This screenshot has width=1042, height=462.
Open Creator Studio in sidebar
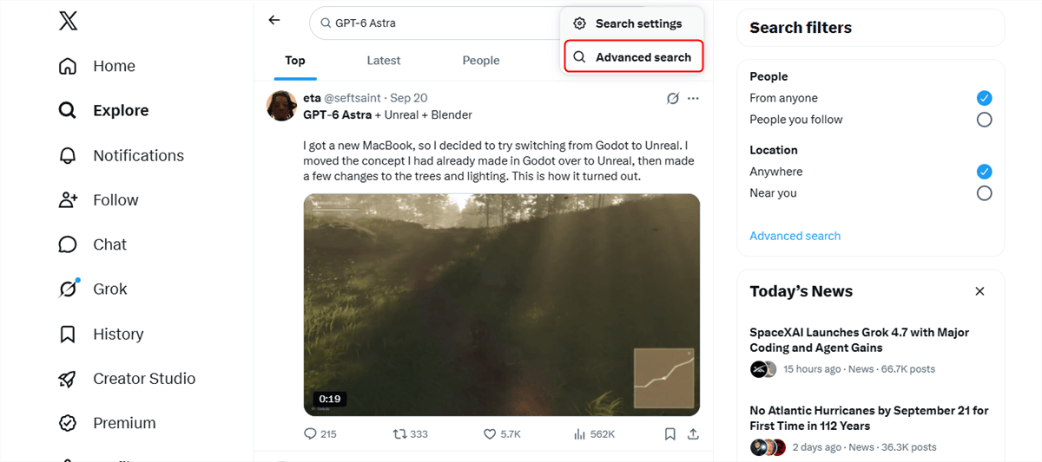[127, 379]
